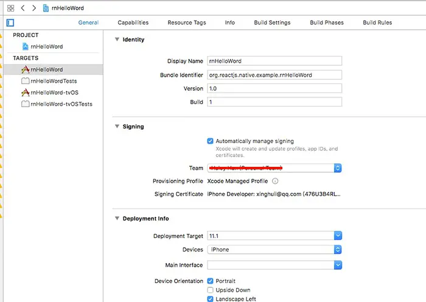Click rnHelloWord in the breadcrumb bar
The width and height of the screenshot is (426, 302).
point(68,8)
